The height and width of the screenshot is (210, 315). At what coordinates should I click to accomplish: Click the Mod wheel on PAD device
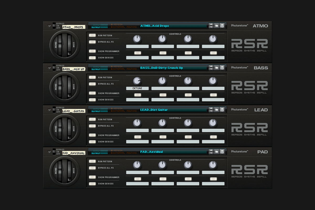(70, 171)
